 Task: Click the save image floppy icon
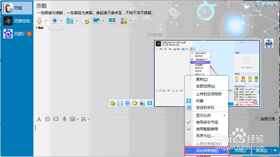tap(120, 103)
